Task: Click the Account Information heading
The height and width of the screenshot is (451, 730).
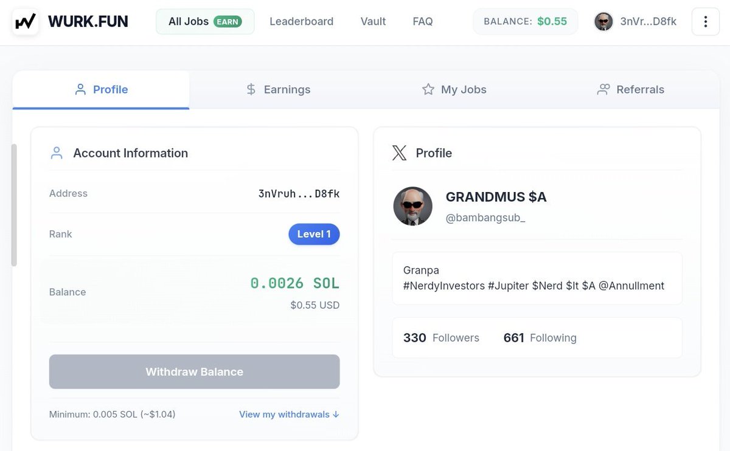Action: point(131,153)
